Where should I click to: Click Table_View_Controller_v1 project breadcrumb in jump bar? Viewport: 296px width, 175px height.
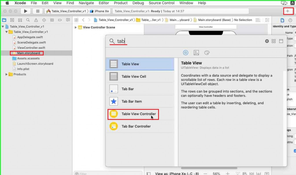[113, 20]
